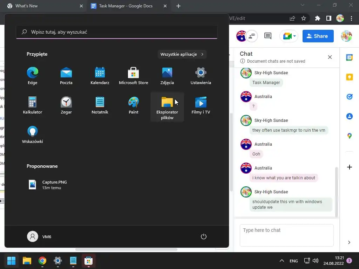Screen dimensions: 359x269
Task: Toggle the Chrome side panel
Action: (x=329, y=18)
